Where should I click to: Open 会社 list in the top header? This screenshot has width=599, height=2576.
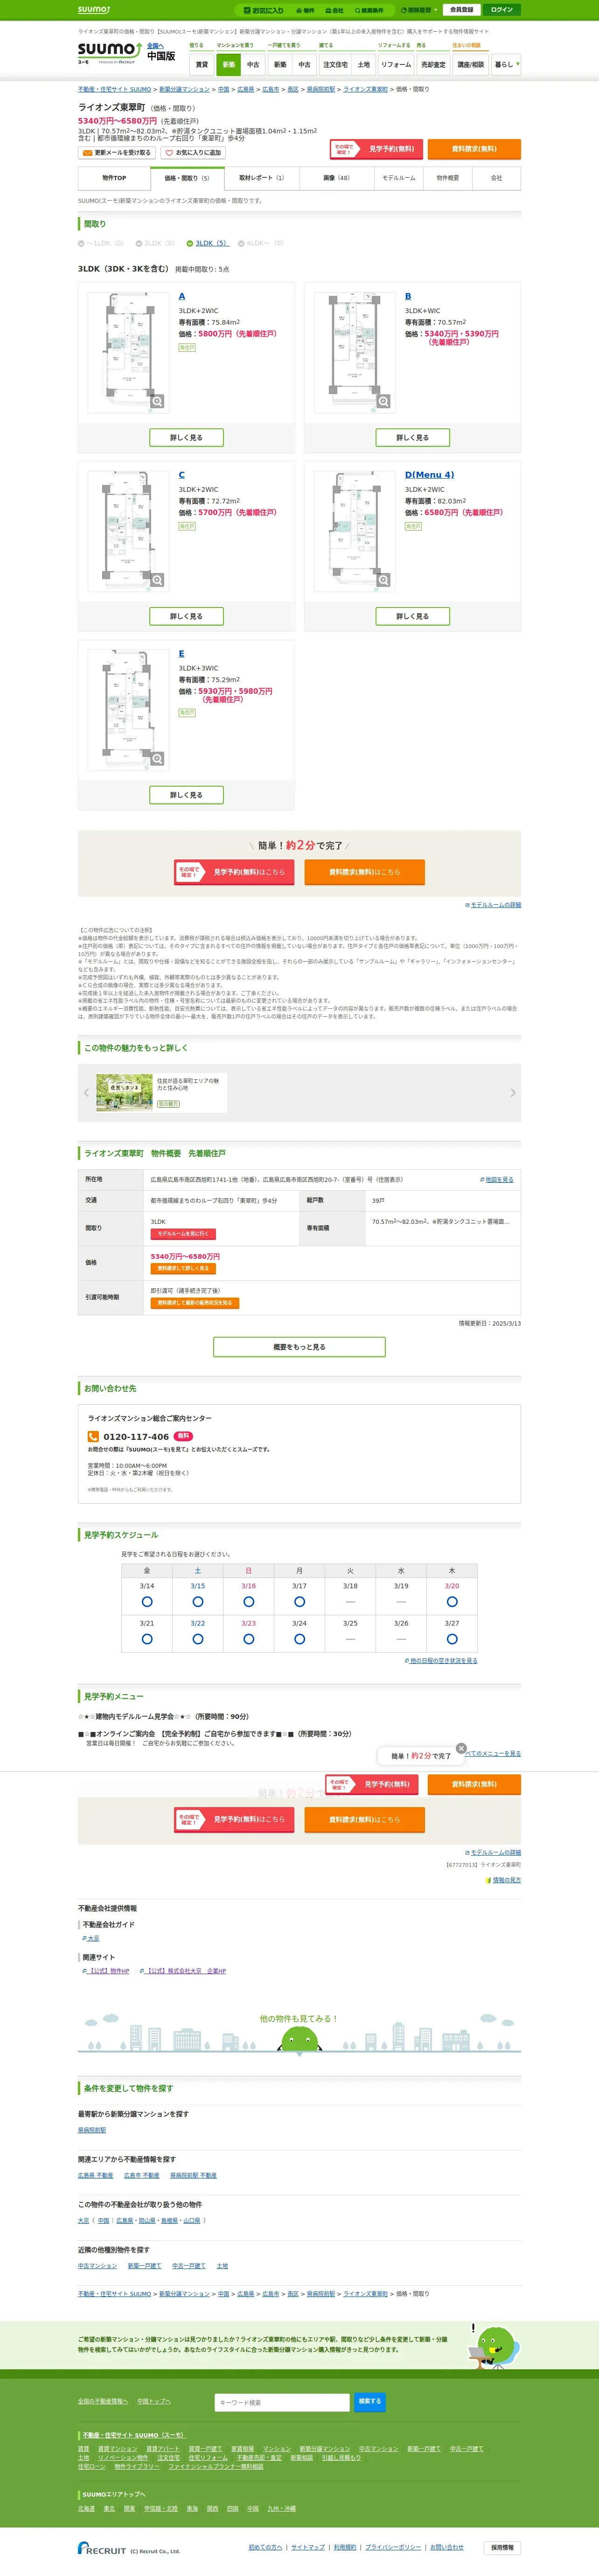(x=334, y=10)
